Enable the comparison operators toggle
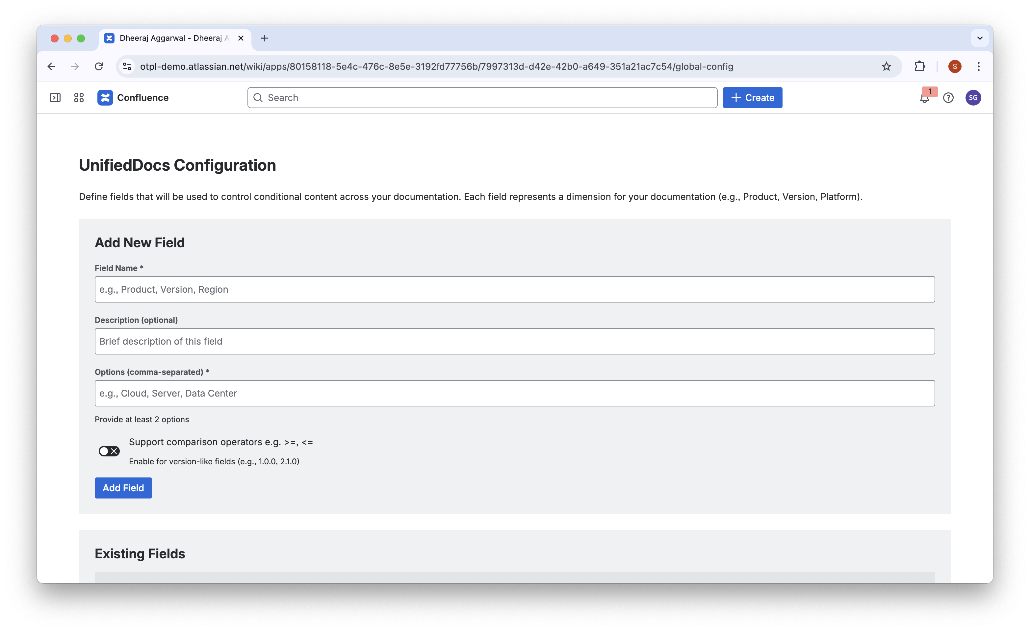 (109, 451)
